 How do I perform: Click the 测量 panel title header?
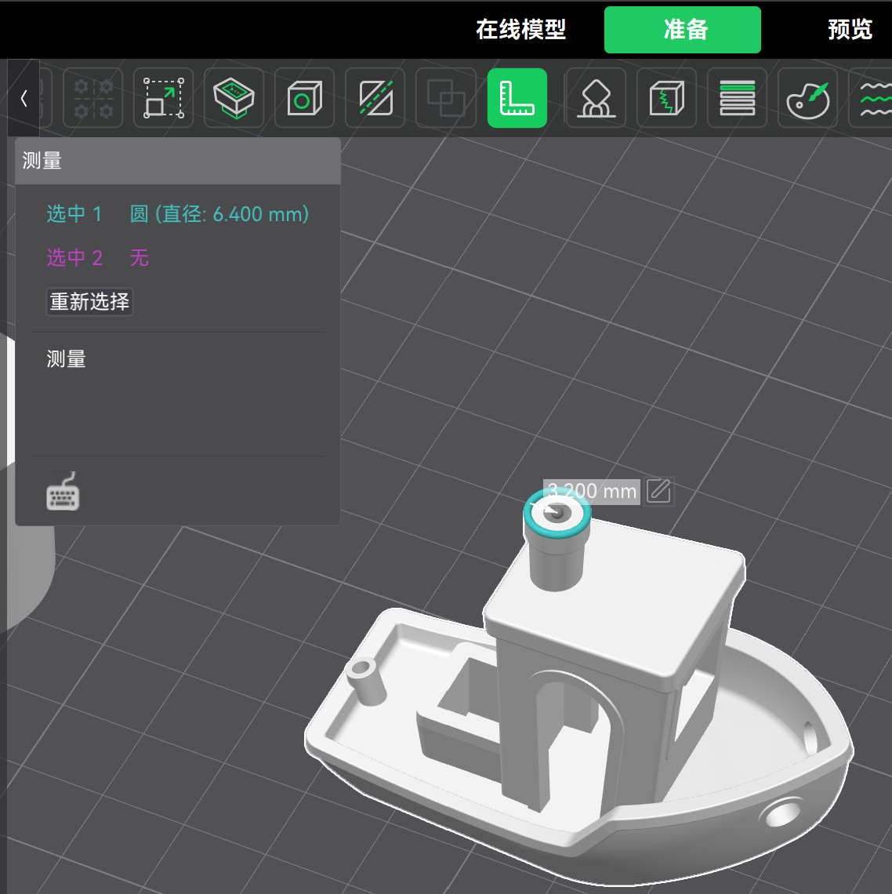pos(178,161)
